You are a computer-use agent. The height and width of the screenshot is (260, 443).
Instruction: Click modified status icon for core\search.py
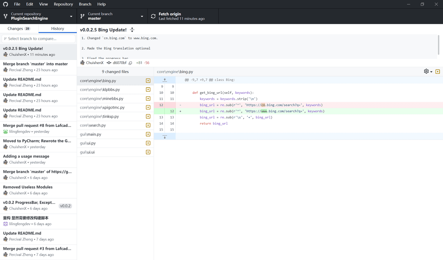click(148, 125)
